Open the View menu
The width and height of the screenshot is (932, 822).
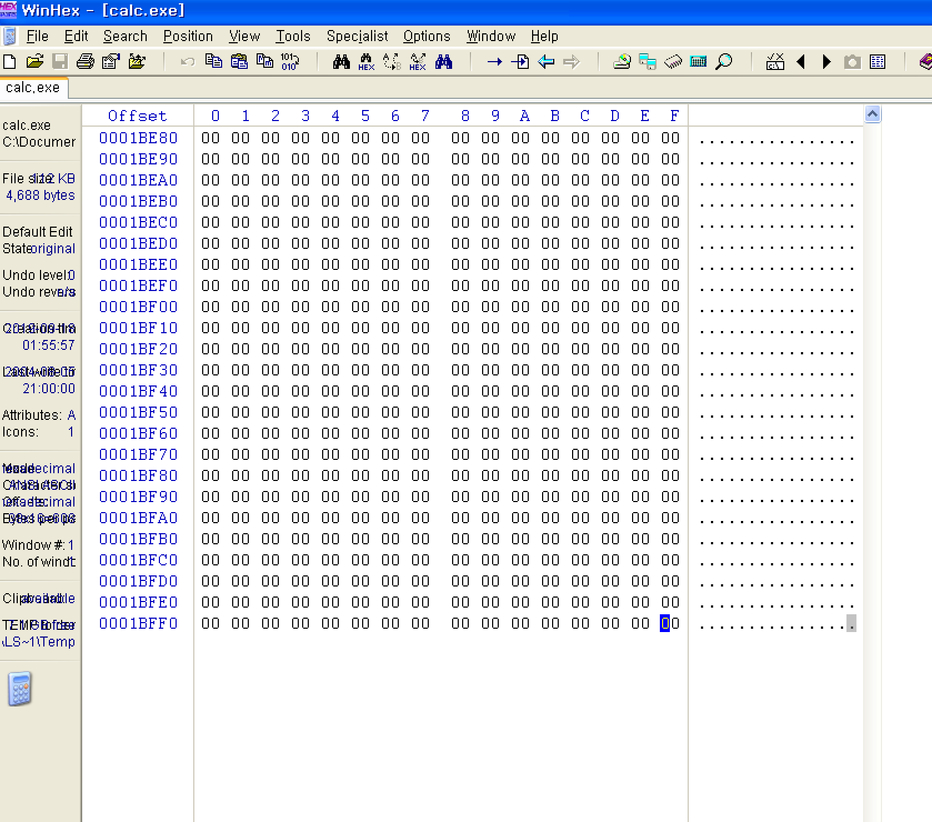[244, 36]
